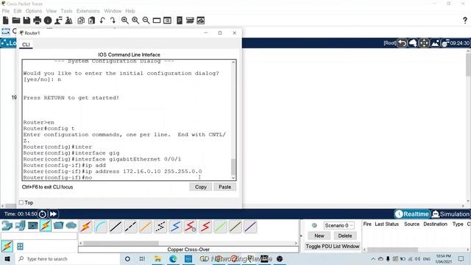Save the file with the floppy icon
This screenshot has height=265, width=471.
click(26, 21)
